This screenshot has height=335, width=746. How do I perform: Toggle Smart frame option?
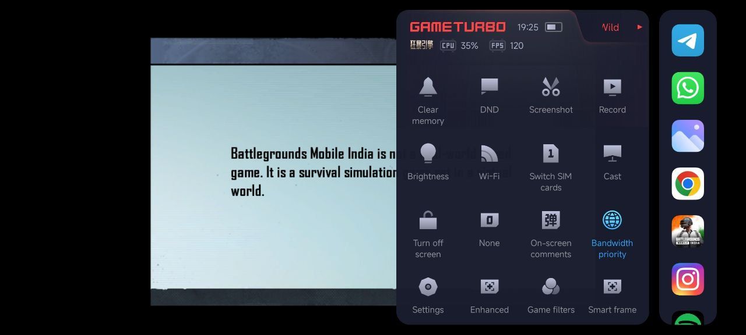612,287
